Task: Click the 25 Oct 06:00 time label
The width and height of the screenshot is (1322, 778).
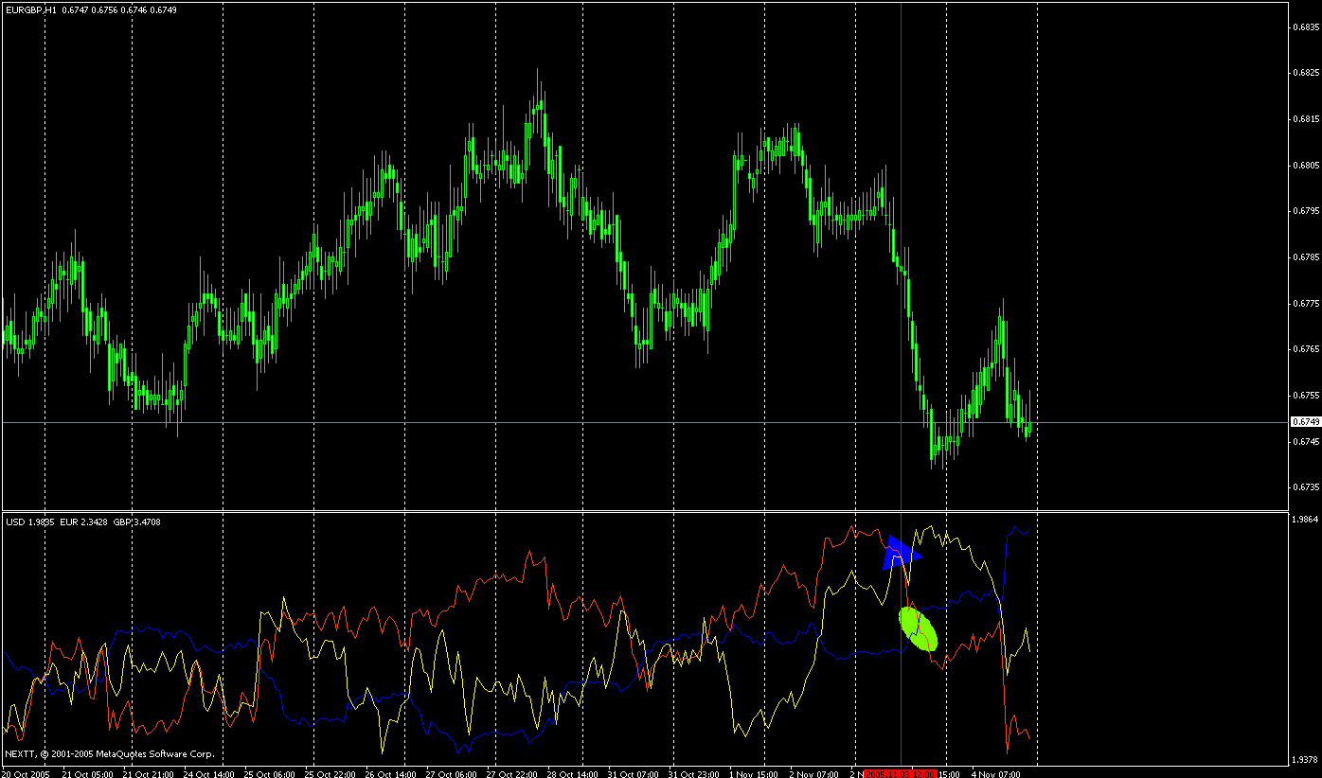Action: [x=269, y=773]
